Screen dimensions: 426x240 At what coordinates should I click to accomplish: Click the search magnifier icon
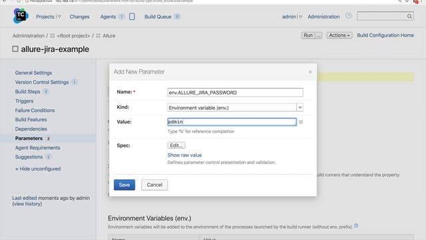pyautogui.click(x=409, y=16)
